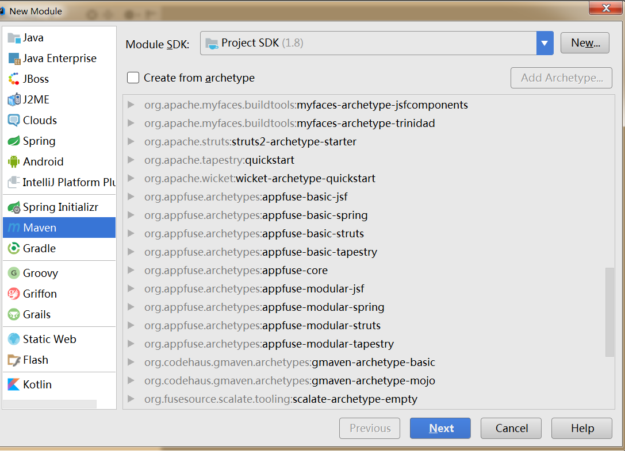Screen dimensions: 625x451
Task: Select appfuse-modular-jsf archetype row
Action: coord(369,288)
